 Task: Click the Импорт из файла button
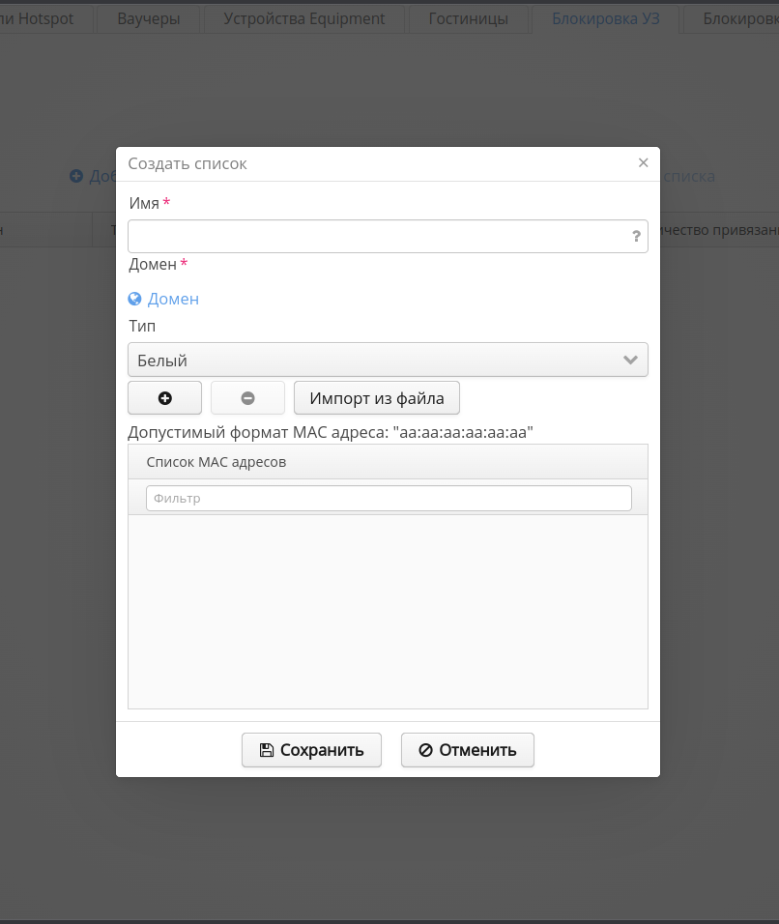point(377,398)
